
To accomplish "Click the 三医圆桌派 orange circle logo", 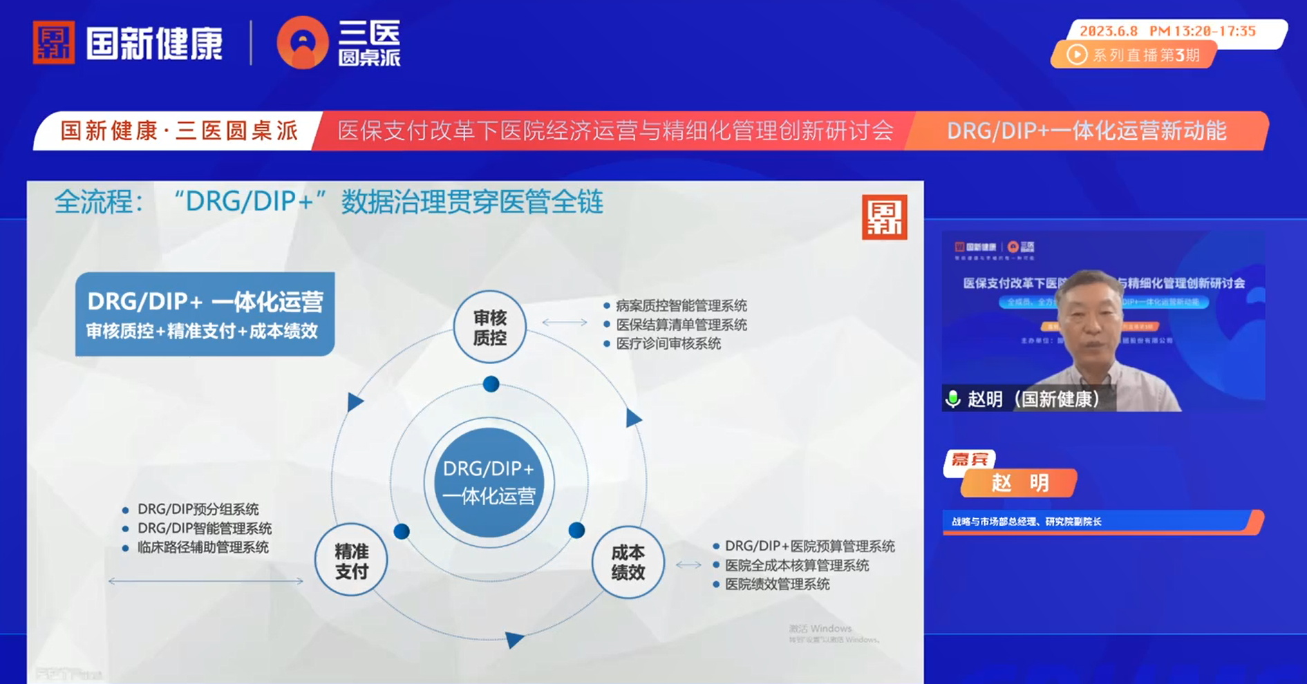I will (302, 43).
